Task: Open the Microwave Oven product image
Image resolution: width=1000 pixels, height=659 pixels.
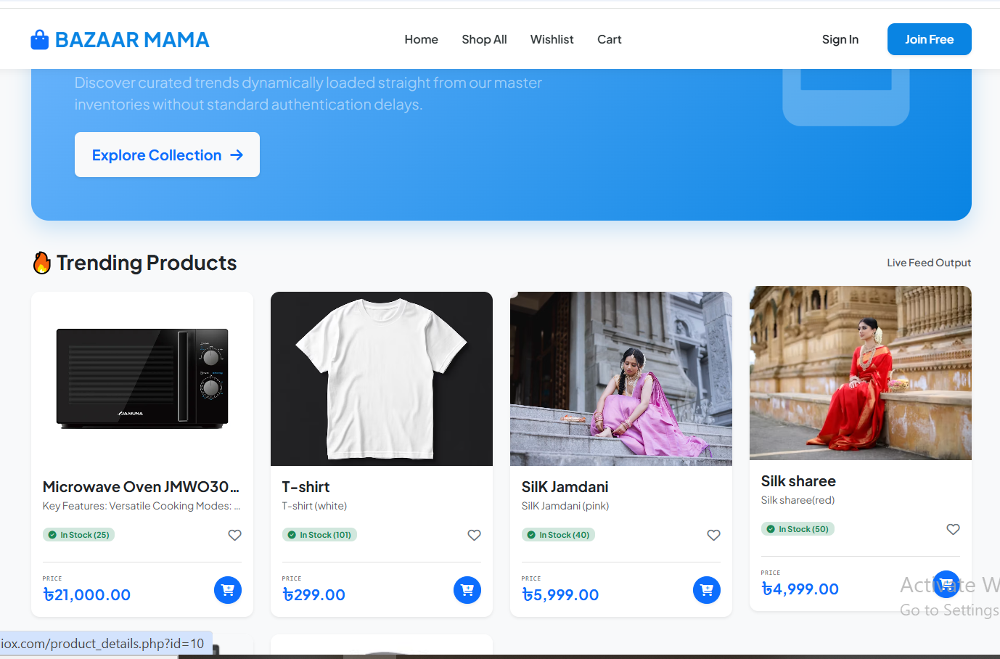Action: (142, 379)
